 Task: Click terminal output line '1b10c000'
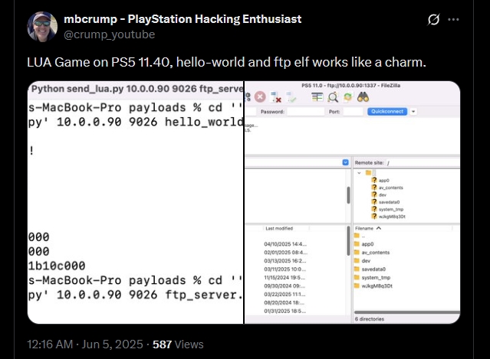57,266
